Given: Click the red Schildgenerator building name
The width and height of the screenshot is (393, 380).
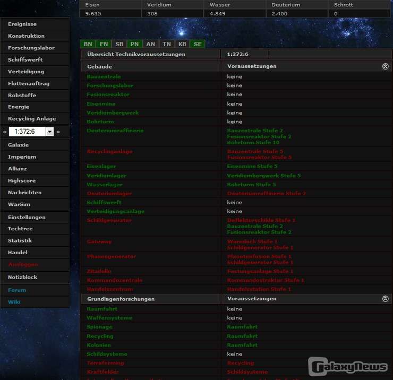Looking at the screenshot, I should pos(109,220).
